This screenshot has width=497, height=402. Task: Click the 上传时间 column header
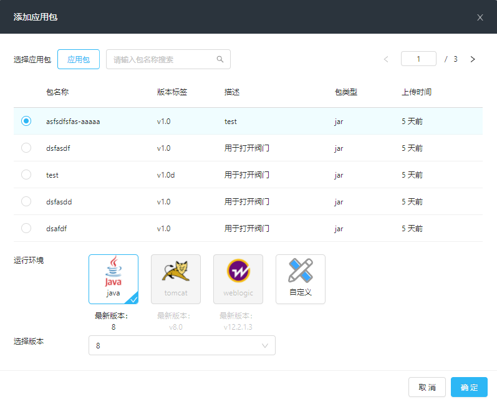coord(417,92)
